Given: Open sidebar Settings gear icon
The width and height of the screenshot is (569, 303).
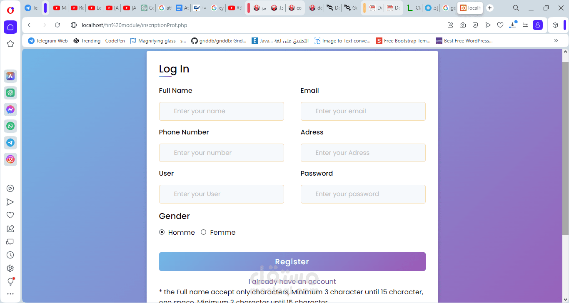Looking at the screenshot, I should 10,268.
